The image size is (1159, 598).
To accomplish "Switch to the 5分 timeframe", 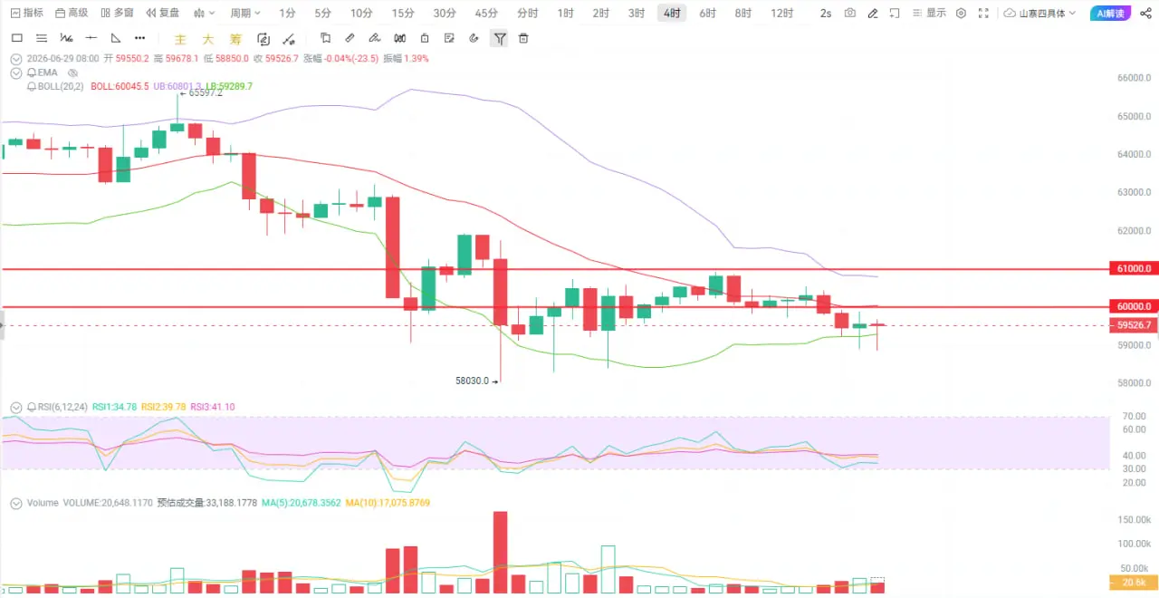I will coord(322,13).
